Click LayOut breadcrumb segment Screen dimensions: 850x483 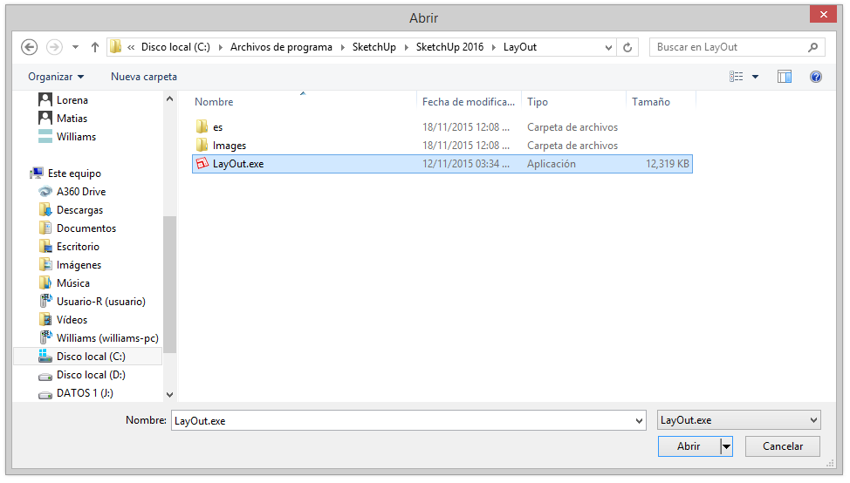(520, 47)
